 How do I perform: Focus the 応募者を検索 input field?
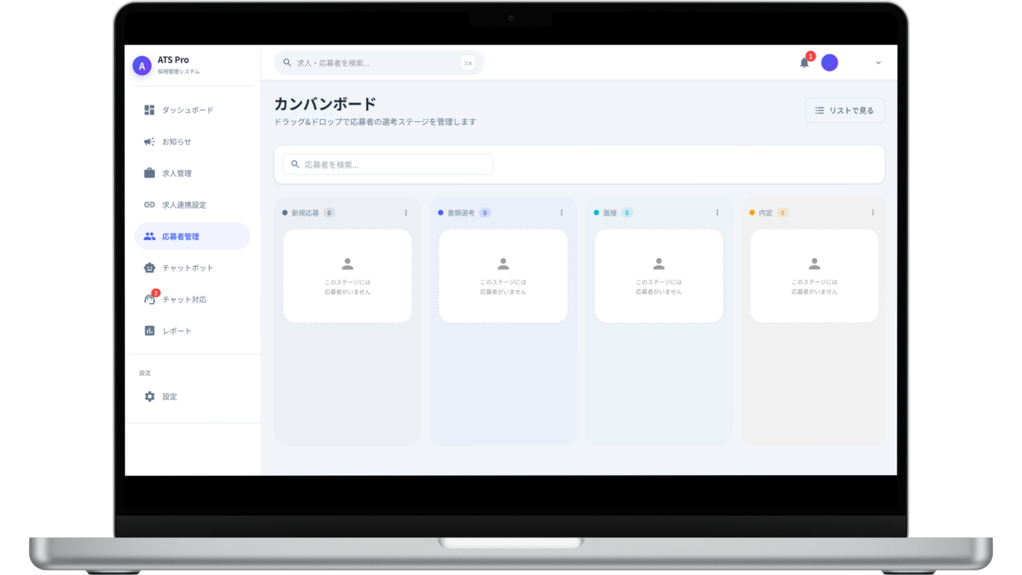point(388,165)
